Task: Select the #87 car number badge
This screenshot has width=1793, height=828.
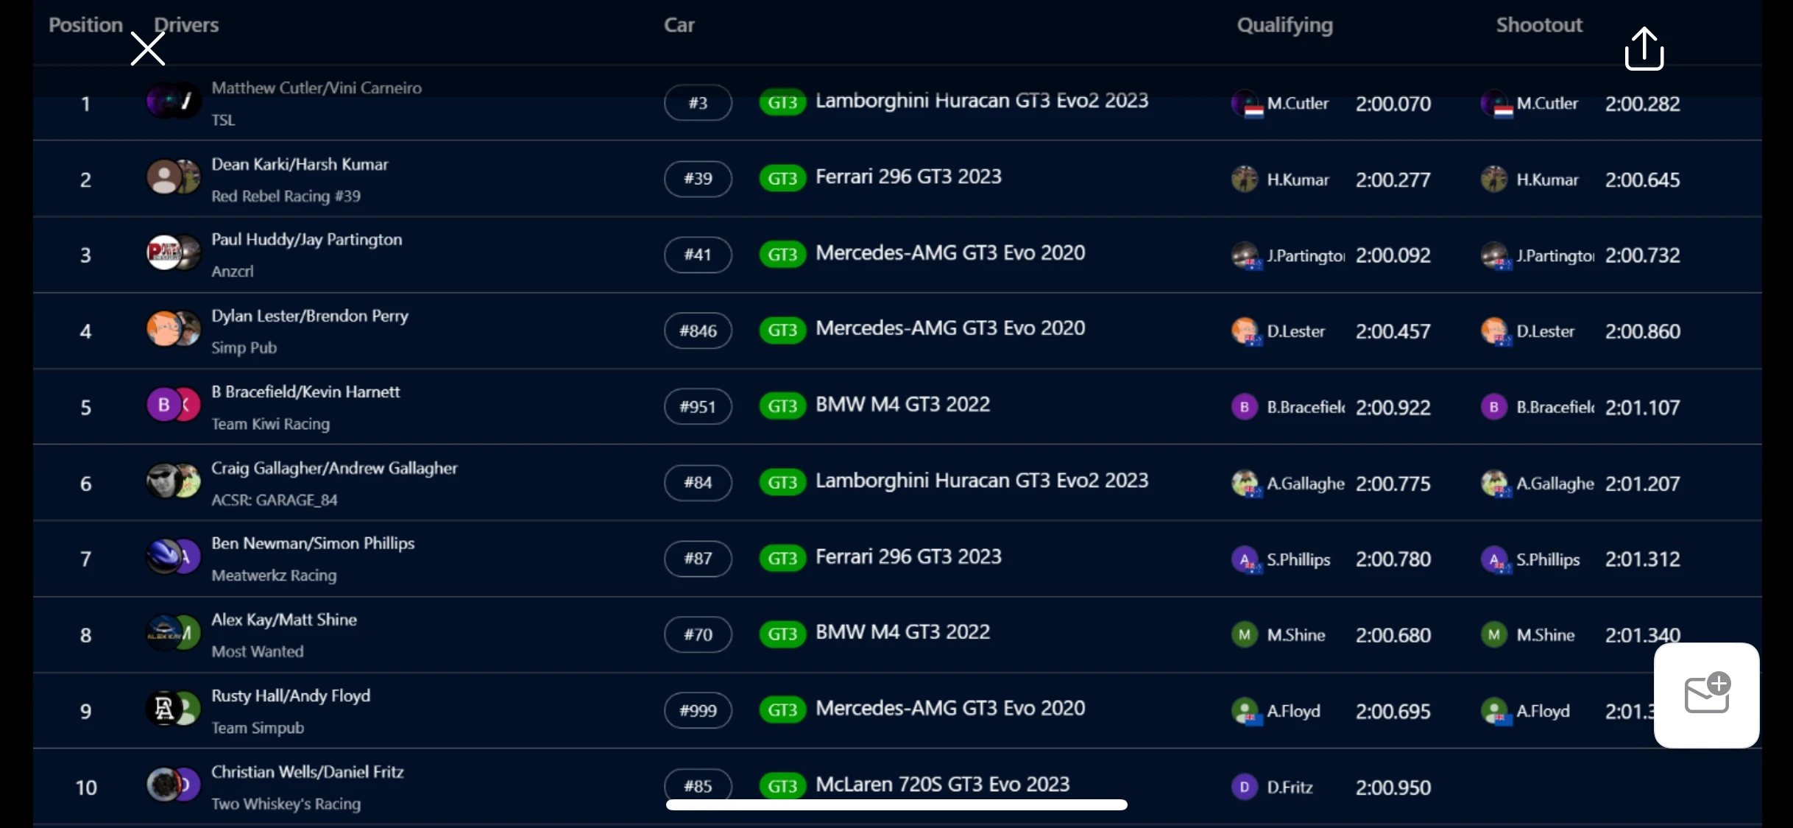Action: (698, 558)
